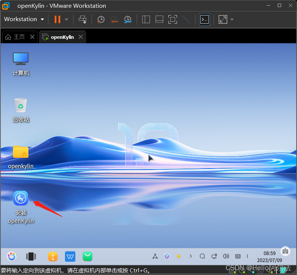Open the snapshot manager
The height and width of the screenshot is (275, 297).
coord(127,20)
